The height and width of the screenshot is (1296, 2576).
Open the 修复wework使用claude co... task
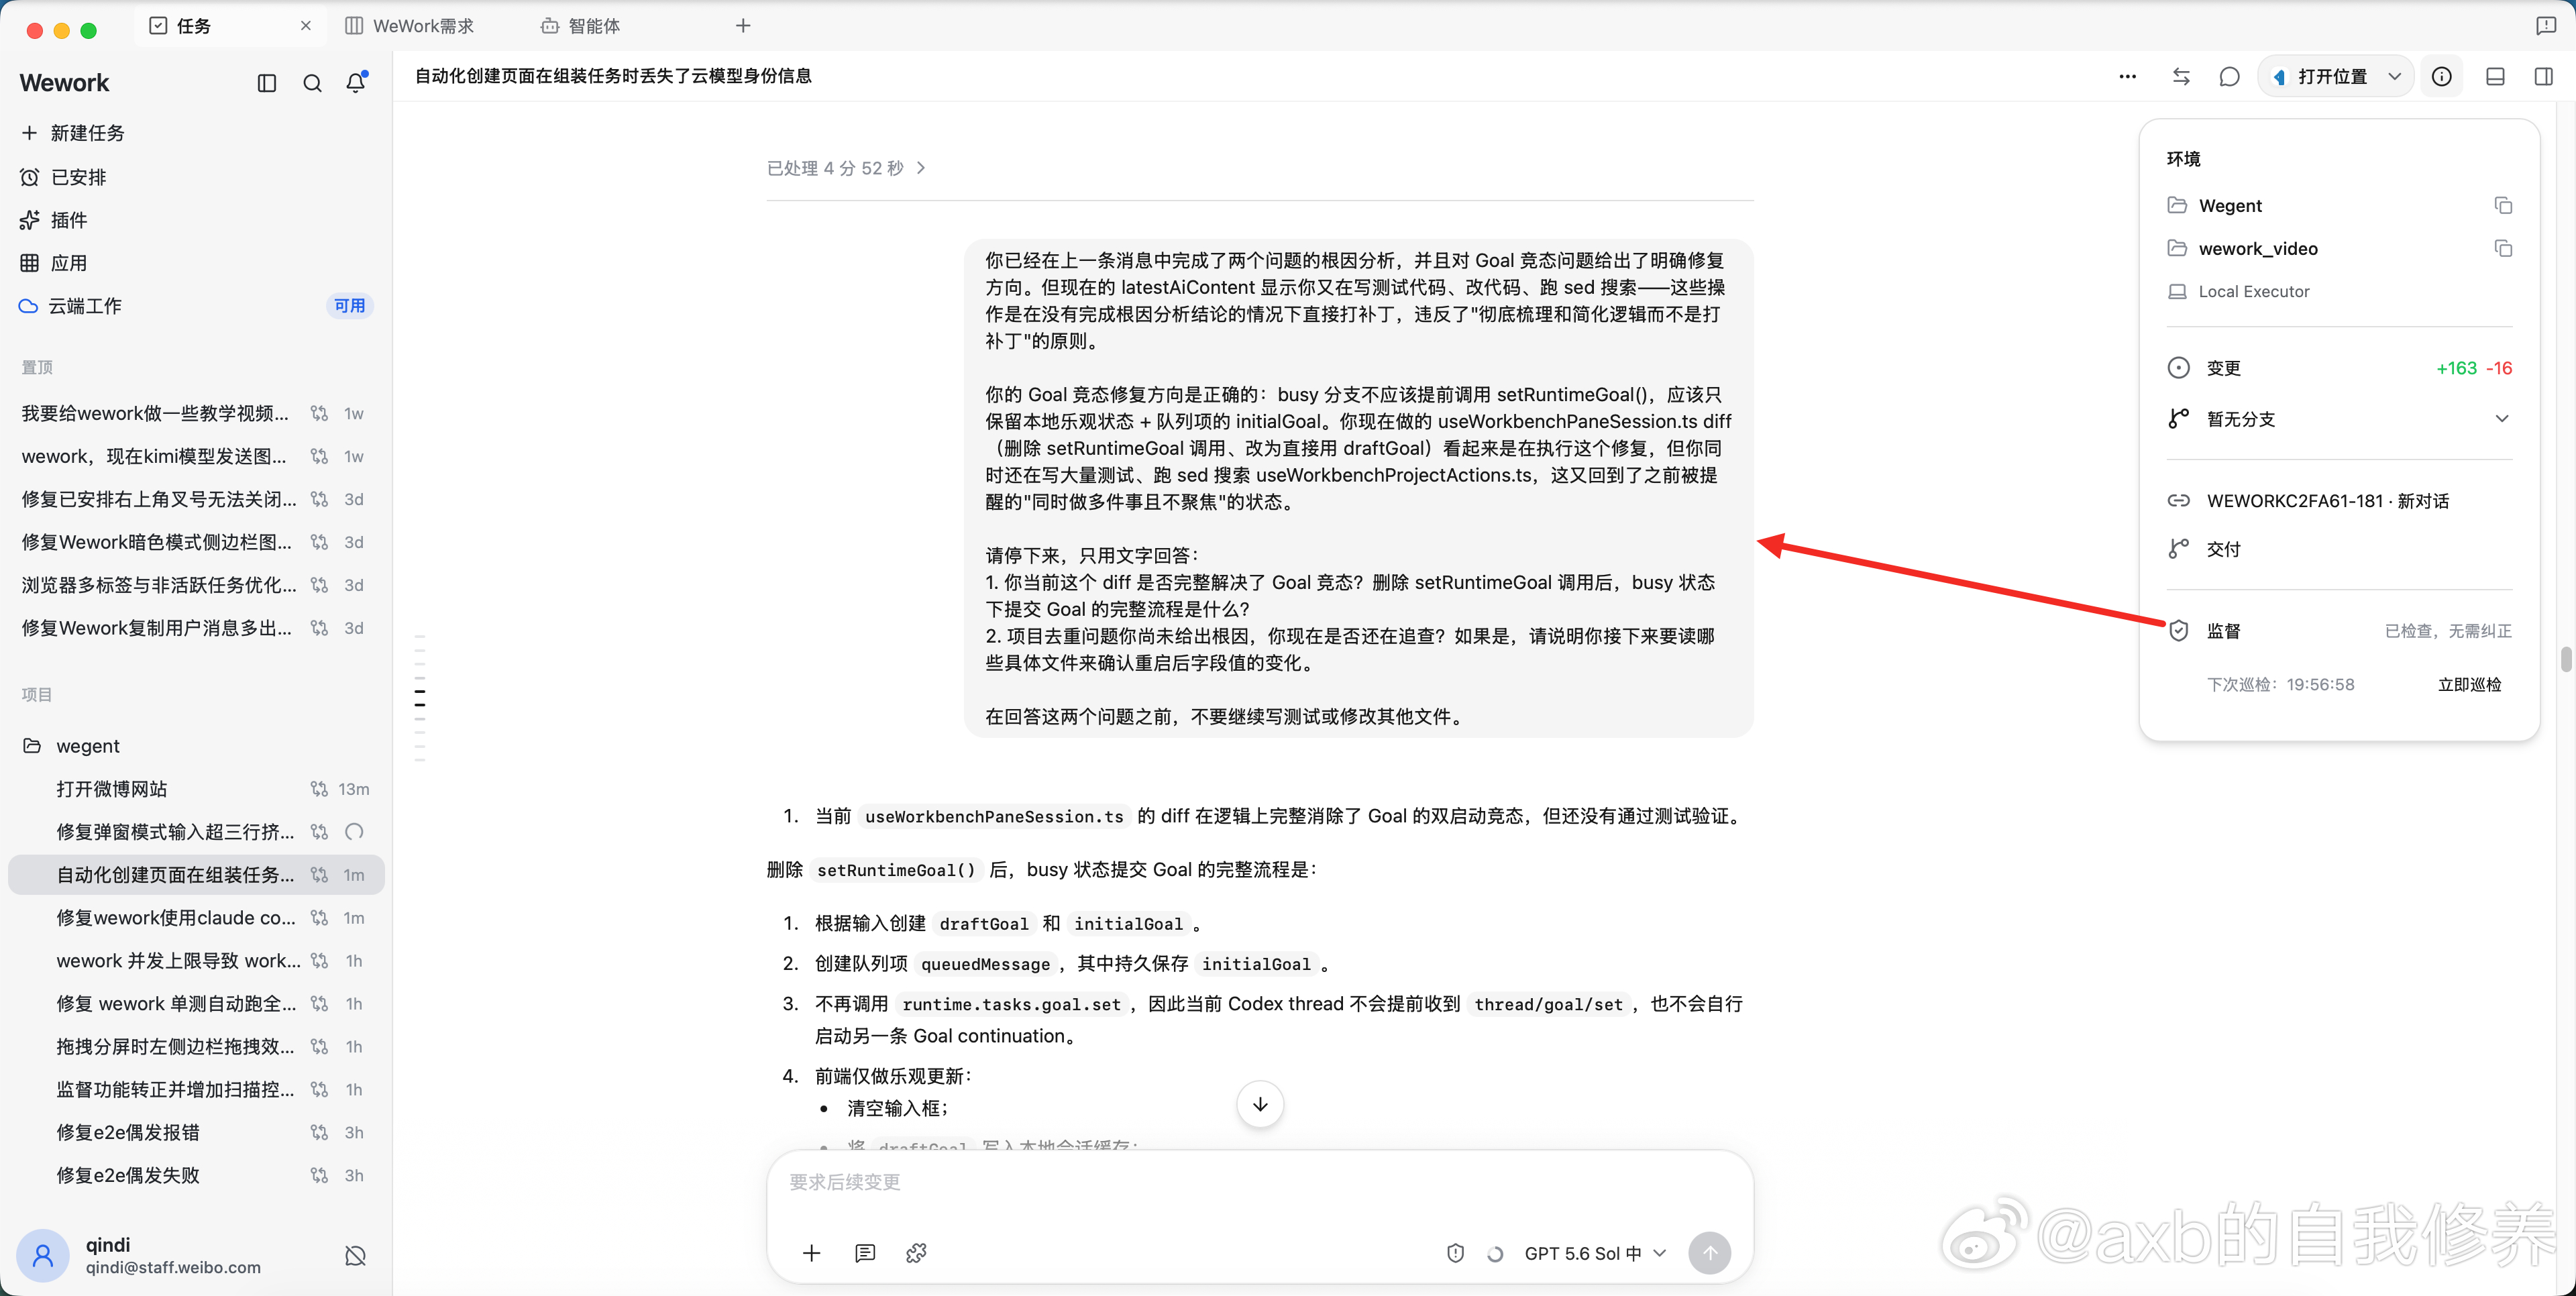point(196,918)
